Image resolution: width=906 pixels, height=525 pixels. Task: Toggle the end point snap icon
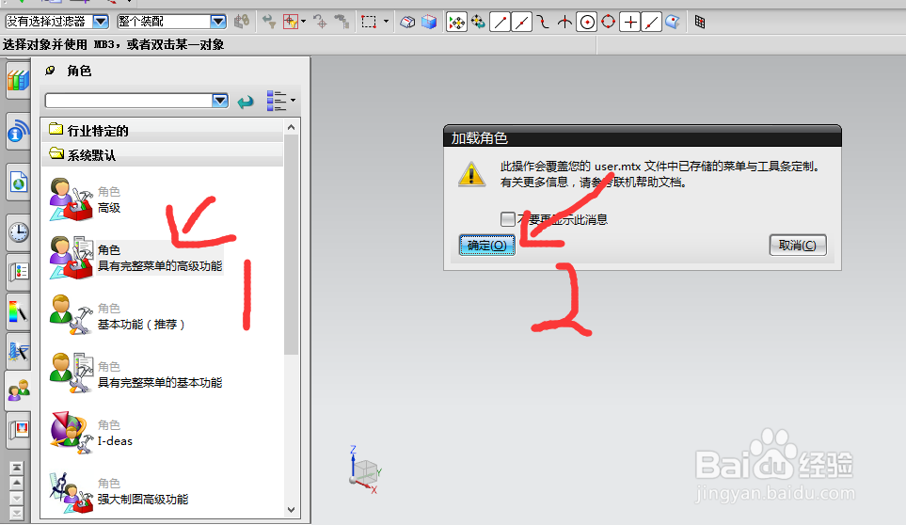tap(500, 23)
